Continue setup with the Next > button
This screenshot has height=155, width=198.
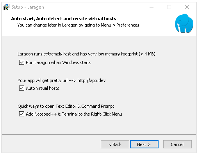point(144,144)
